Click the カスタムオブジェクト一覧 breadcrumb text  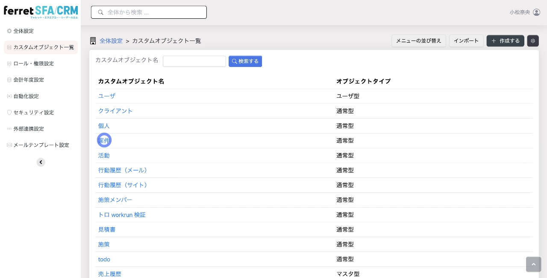[x=166, y=41]
